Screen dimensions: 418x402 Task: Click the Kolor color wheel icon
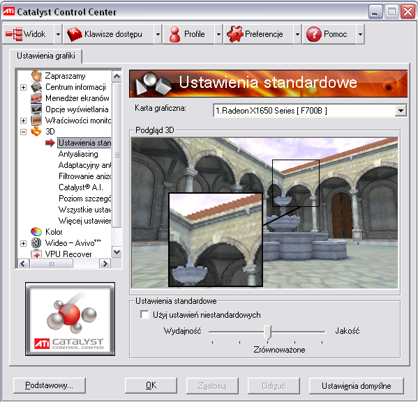click(x=36, y=232)
